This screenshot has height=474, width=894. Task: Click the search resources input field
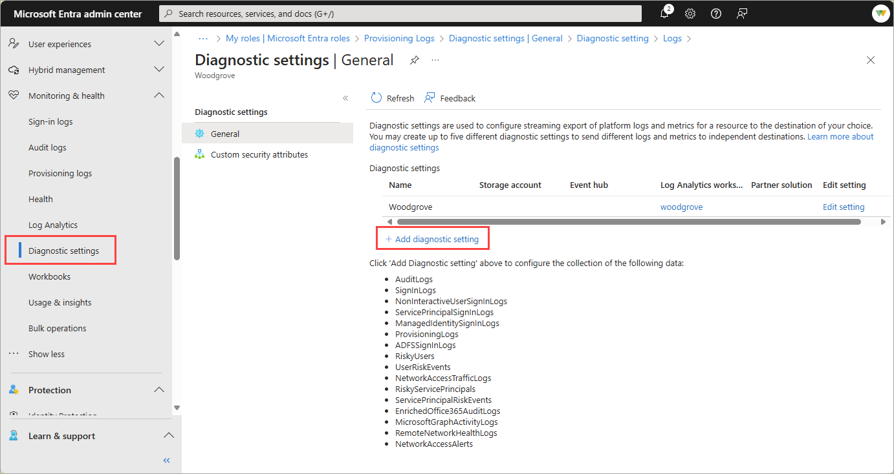tap(401, 14)
